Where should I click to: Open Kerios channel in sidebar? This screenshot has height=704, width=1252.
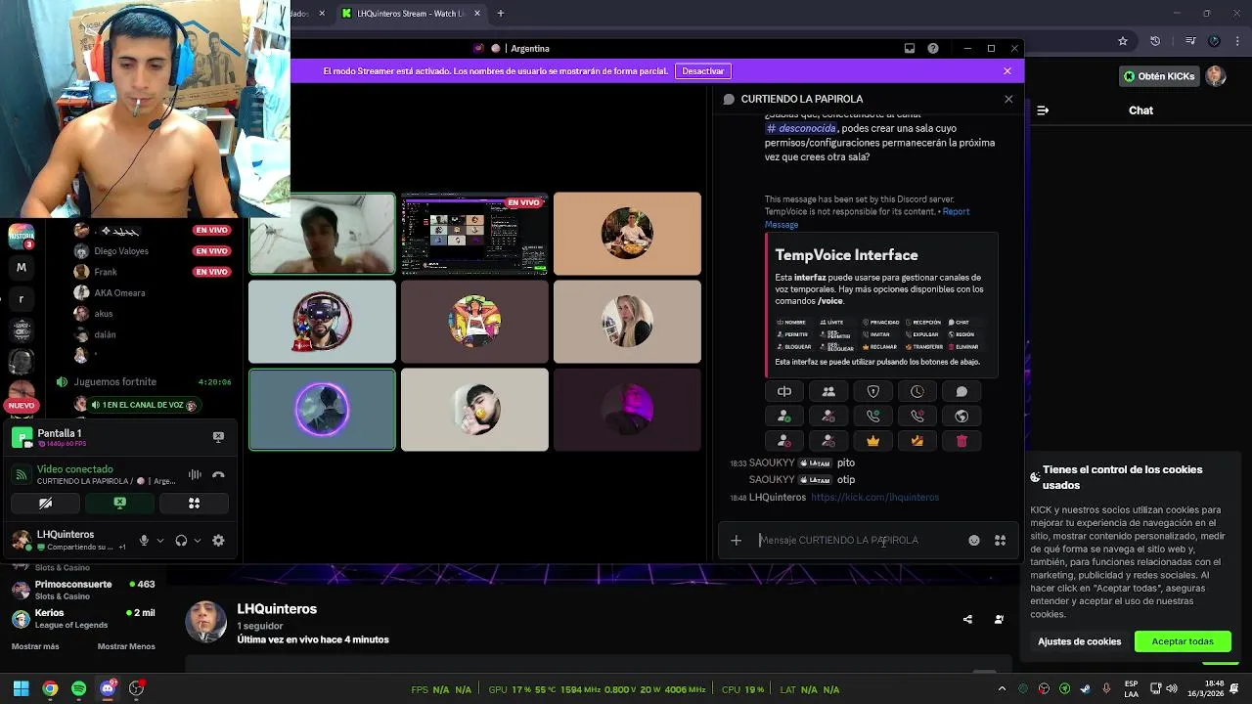[83, 619]
